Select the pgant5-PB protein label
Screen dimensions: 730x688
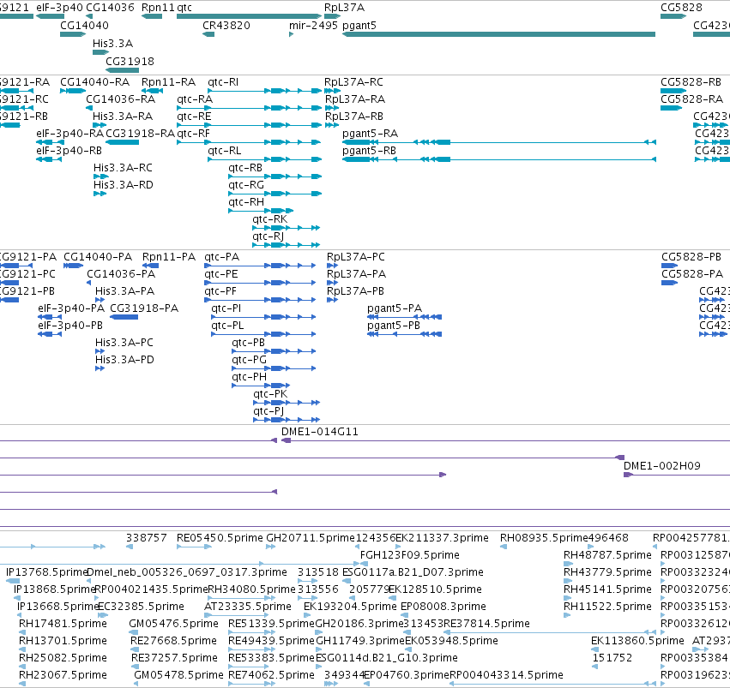394,326
